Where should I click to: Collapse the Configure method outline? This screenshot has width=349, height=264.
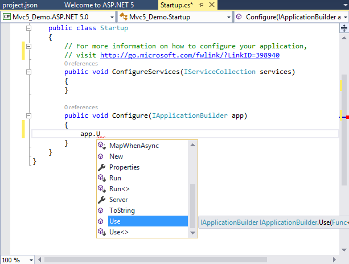[x=28, y=115]
